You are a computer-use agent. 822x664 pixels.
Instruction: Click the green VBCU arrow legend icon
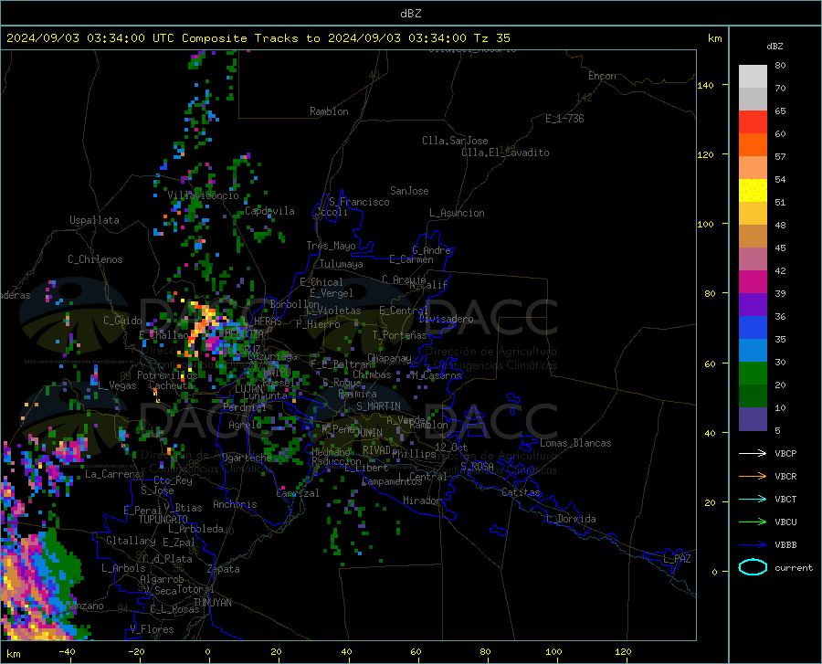[x=753, y=522]
